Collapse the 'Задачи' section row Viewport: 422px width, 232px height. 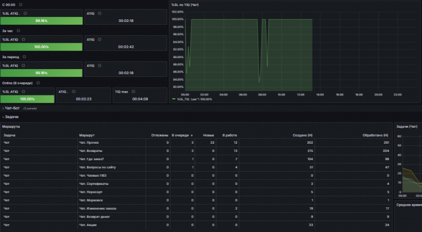pos(10,117)
